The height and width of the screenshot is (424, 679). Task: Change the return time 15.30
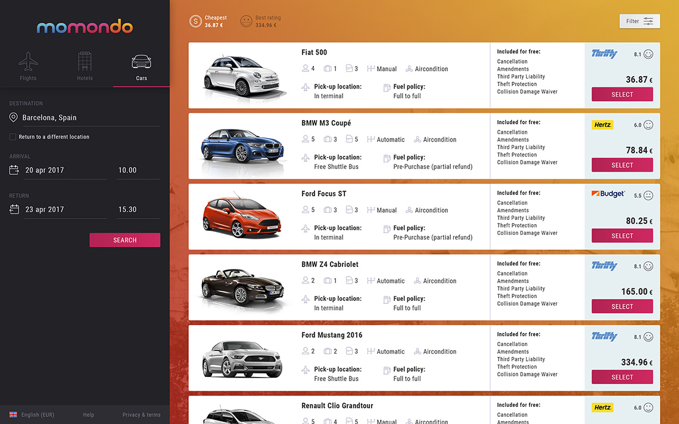tap(138, 210)
